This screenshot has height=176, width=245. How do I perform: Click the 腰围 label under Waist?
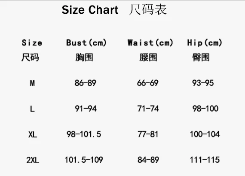point(148,57)
